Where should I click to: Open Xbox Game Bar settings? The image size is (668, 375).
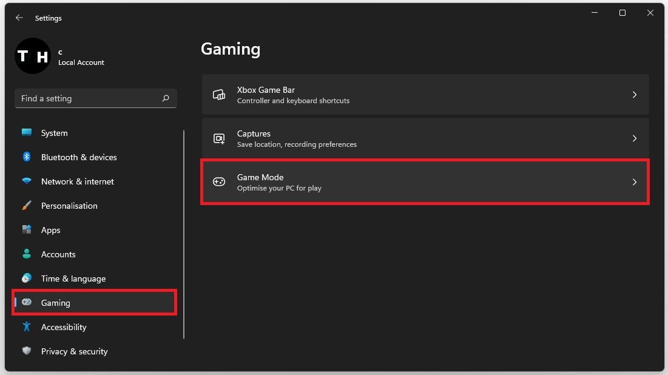425,95
